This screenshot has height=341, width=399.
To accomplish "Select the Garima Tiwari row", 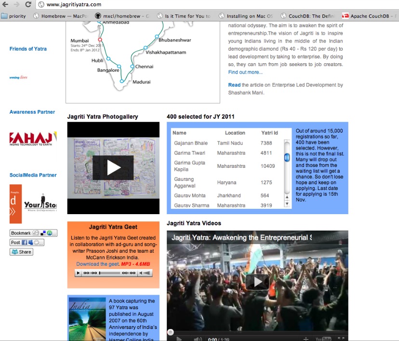I will point(227,153).
